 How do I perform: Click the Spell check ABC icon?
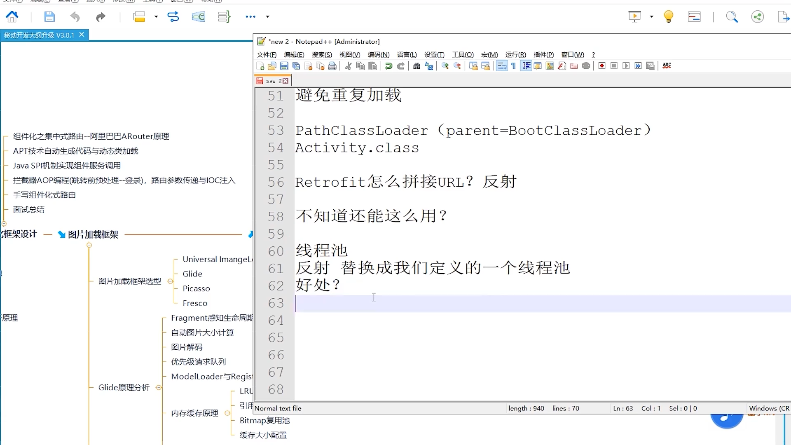click(667, 66)
